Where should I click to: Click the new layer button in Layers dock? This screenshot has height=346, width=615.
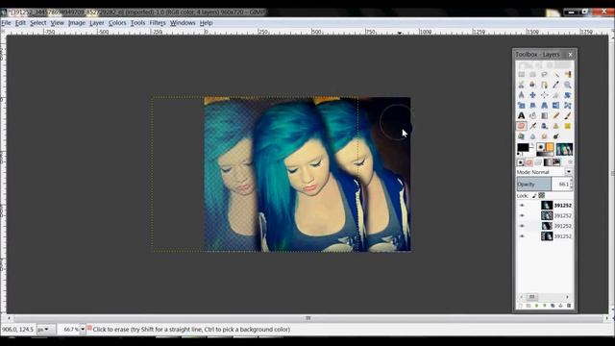coord(521,306)
